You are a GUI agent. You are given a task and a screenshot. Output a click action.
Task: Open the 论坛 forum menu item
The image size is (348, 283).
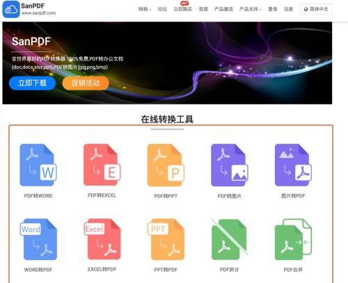click(162, 9)
